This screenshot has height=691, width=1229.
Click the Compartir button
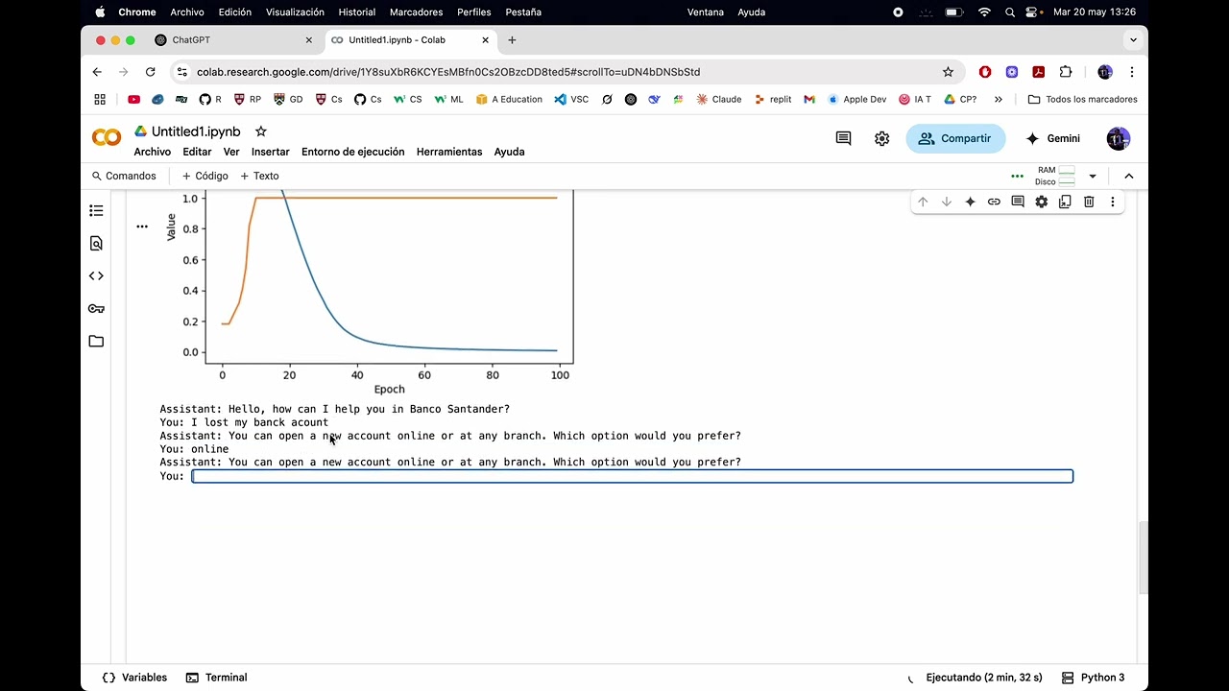955,138
